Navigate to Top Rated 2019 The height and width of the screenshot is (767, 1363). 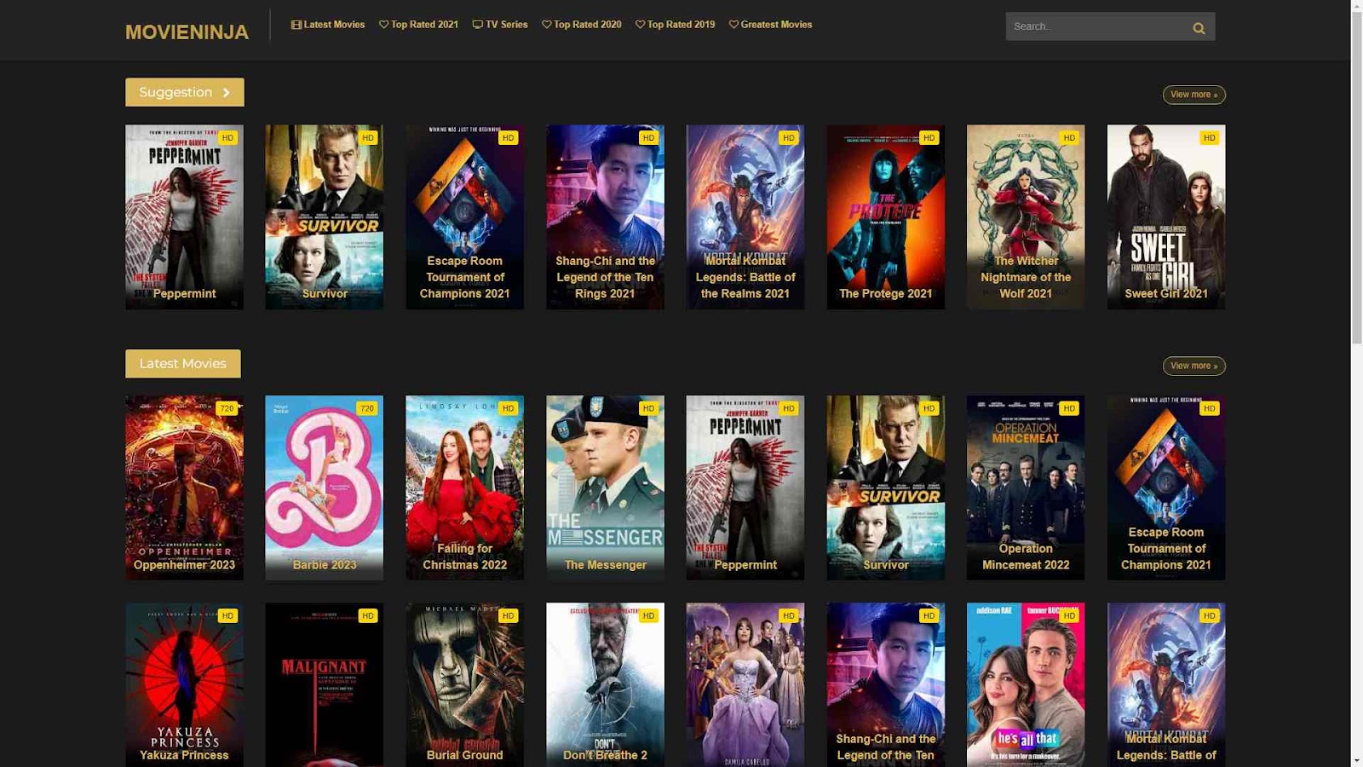pos(676,25)
